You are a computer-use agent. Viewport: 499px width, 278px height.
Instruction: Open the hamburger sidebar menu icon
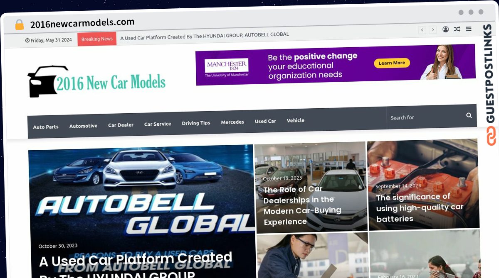tap(469, 29)
